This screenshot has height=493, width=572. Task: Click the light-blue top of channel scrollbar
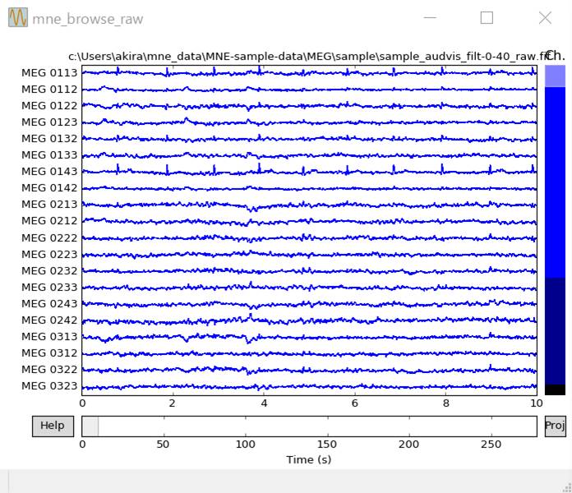coord(555,76)
